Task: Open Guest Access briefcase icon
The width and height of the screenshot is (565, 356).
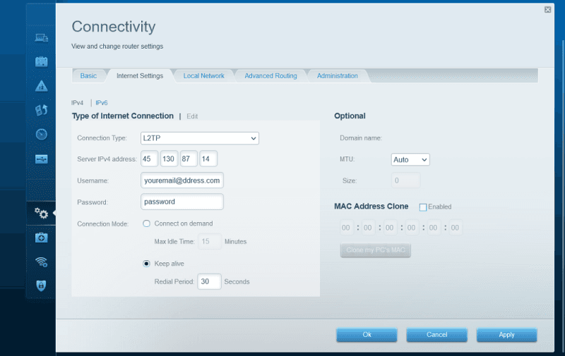Action: (41, 61)
